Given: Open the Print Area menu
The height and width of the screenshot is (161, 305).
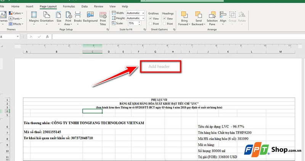Looking at the screenshot, I should (x=68, y=18).
